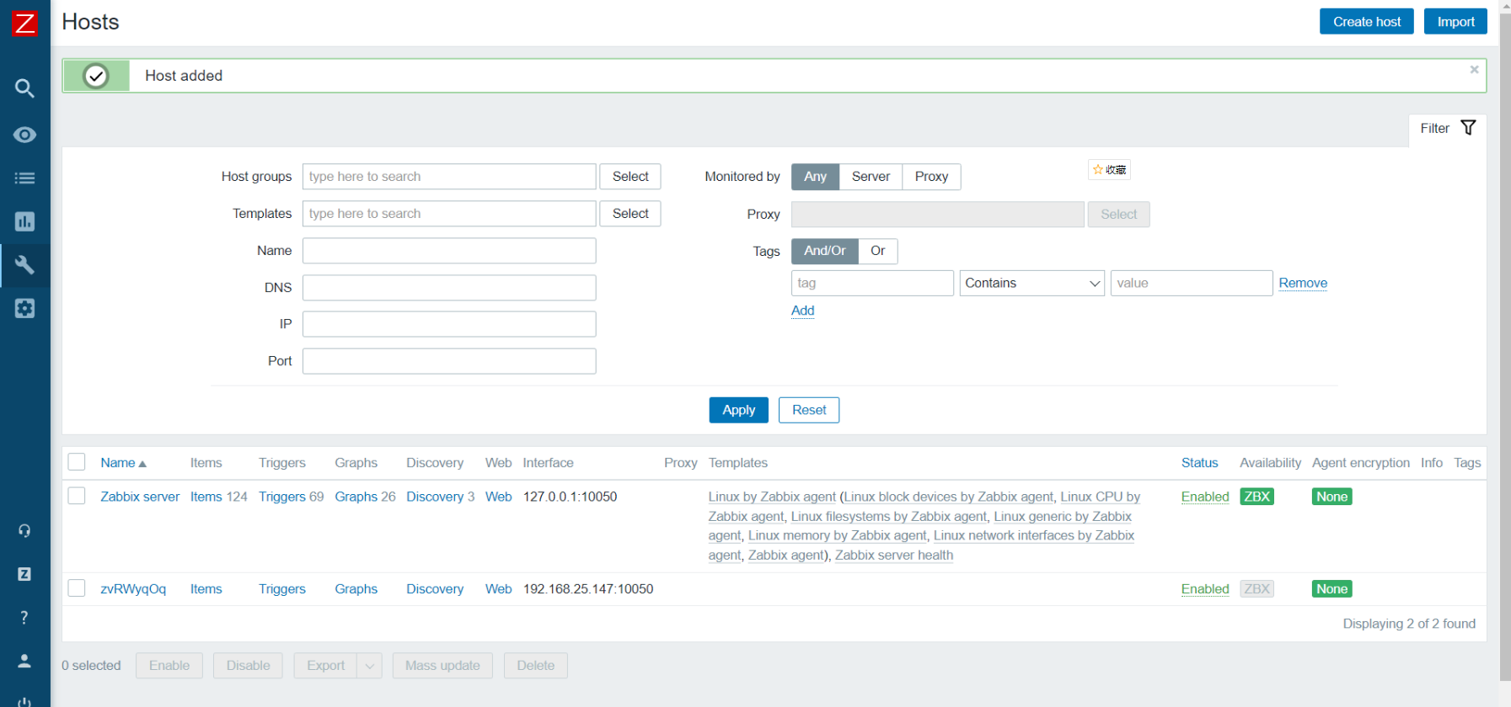Open the User settings person icon
Image resolution: width=1511 pixels, height=707 pixels.
coord(24,661)
